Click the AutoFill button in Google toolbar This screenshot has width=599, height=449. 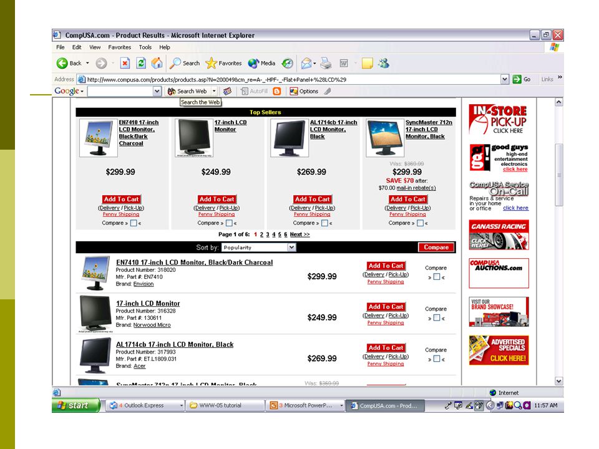pyautogui.click(x=255, y=91)
